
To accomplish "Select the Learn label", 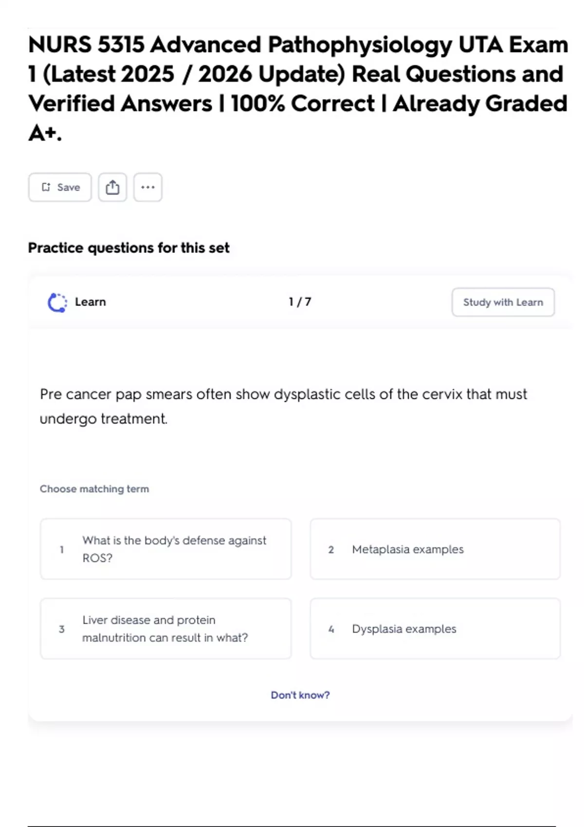I will (91, 302).
